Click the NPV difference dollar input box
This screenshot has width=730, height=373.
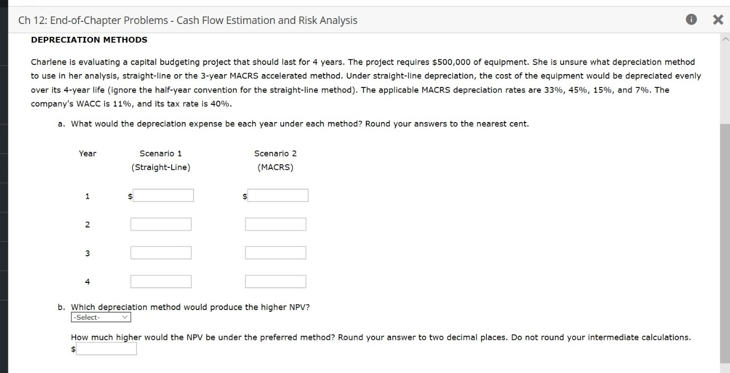pos(106,348)
